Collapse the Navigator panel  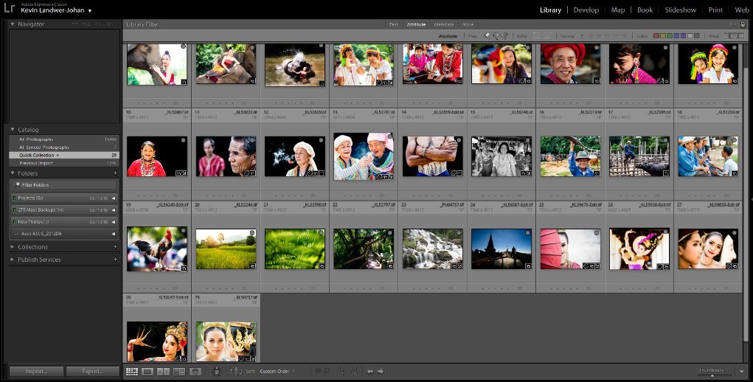coord(13,24)
